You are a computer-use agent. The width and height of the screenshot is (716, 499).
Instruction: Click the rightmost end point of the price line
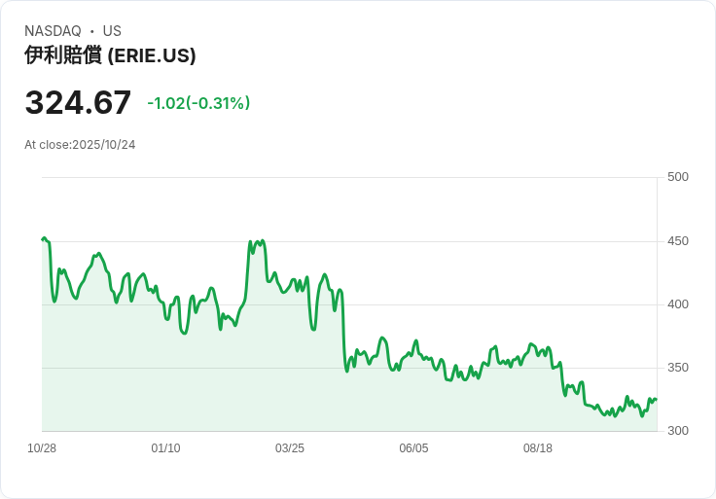point(656,399)
